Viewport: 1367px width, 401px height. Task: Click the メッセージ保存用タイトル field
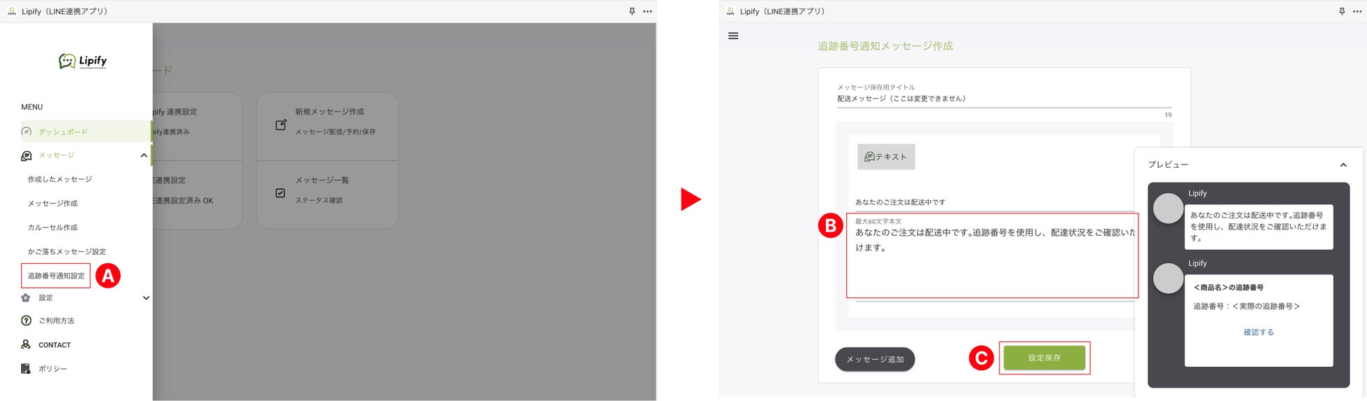[x=1004, y=99]
